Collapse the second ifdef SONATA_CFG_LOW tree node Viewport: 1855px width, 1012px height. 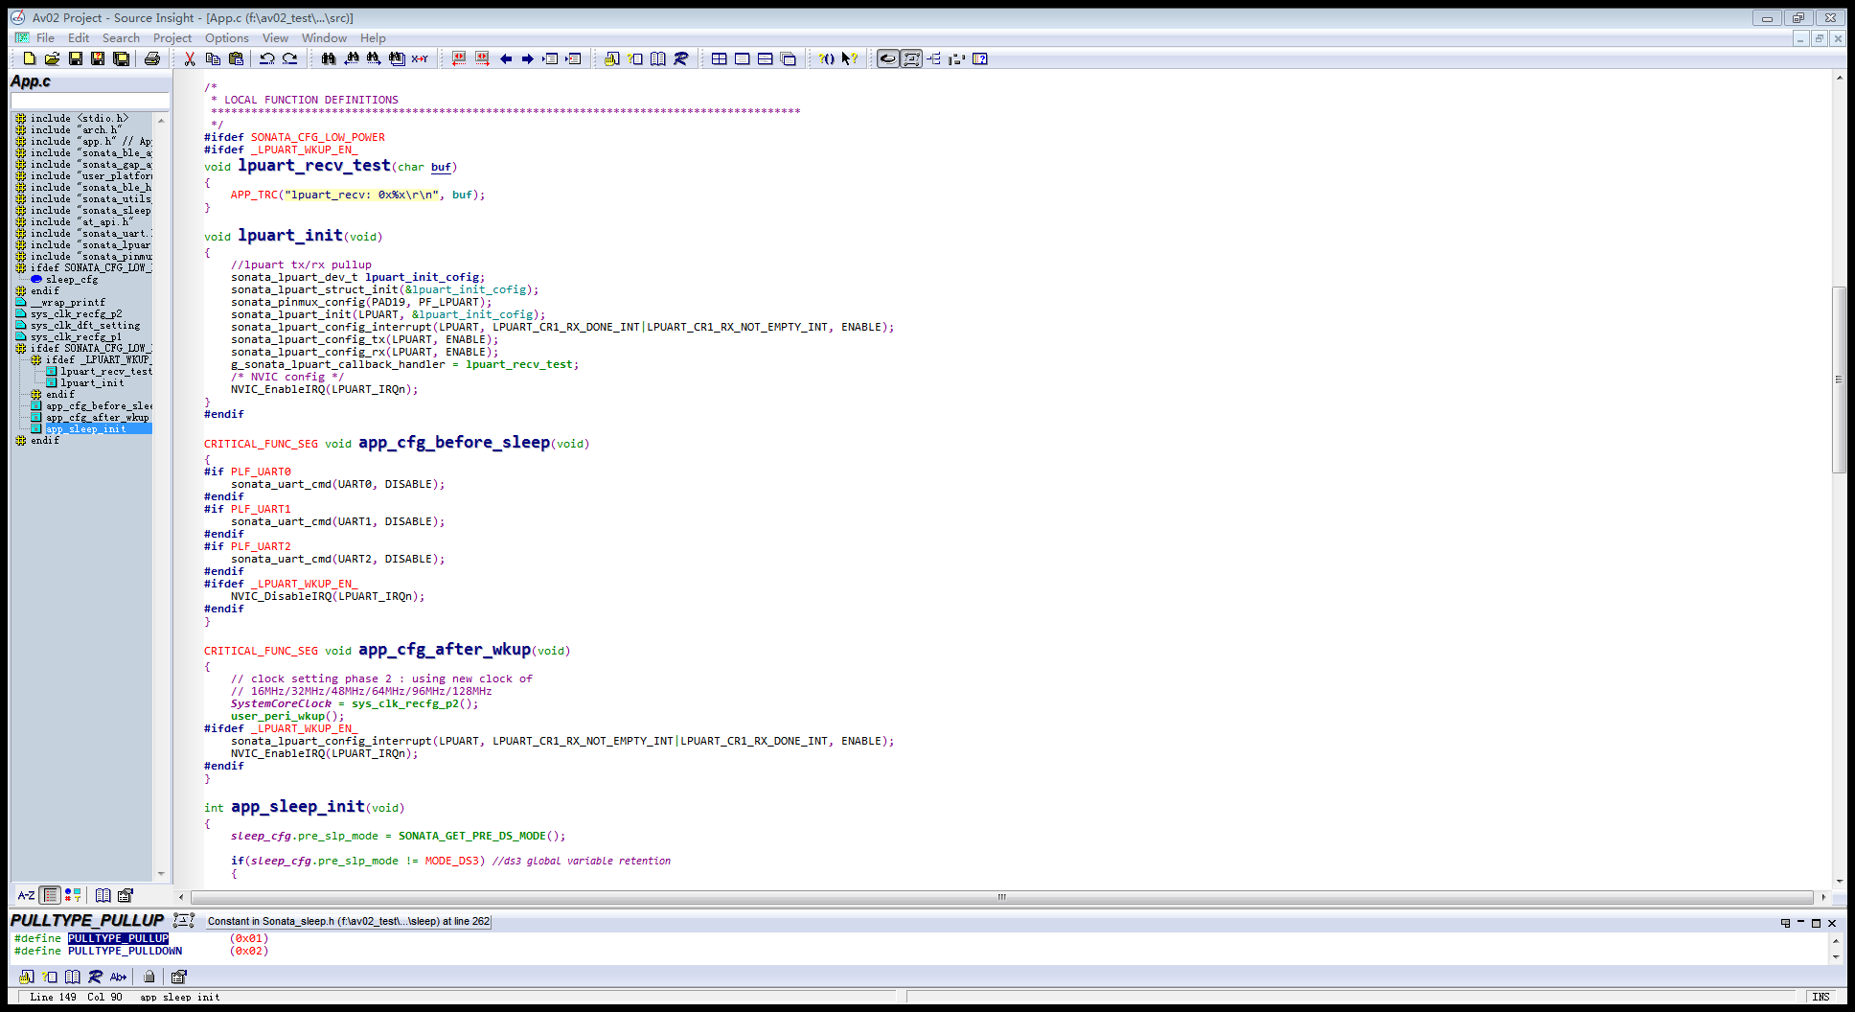coord(21,349)
